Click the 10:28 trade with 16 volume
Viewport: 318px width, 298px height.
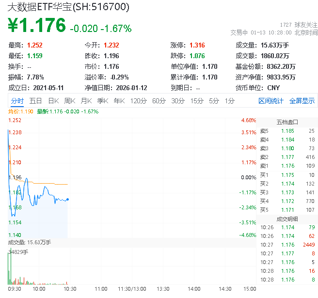coord(287,271)
